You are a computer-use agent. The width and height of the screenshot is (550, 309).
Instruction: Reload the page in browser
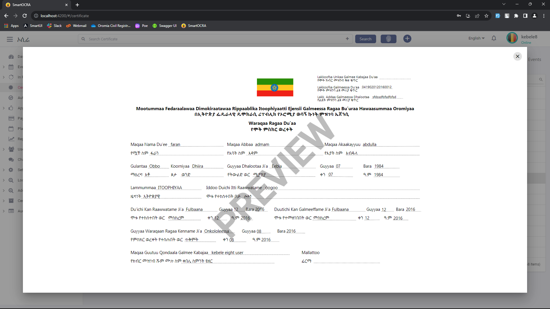click(x=25, y=16)
